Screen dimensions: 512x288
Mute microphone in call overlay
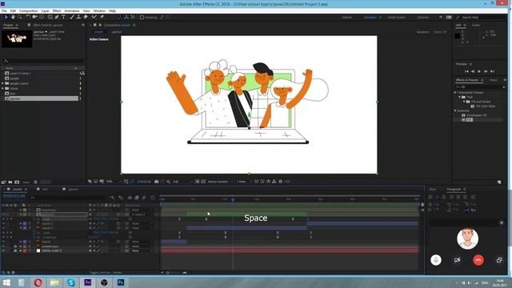[x=436, y=260]
